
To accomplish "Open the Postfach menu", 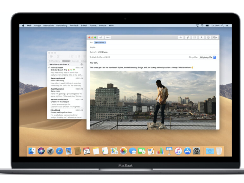I will click(x=74, y=26).
